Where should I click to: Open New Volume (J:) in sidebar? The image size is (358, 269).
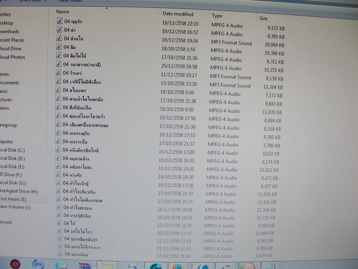(15, 207)
